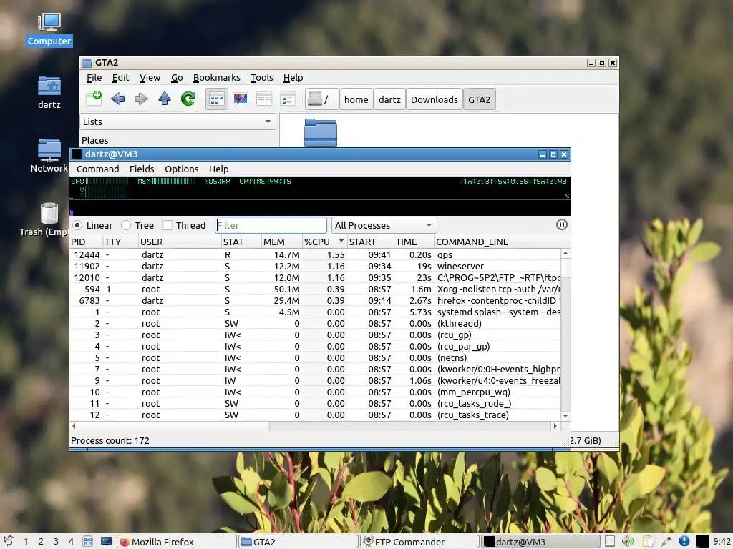Select Tree view radio button

click(x=126, y=225)
